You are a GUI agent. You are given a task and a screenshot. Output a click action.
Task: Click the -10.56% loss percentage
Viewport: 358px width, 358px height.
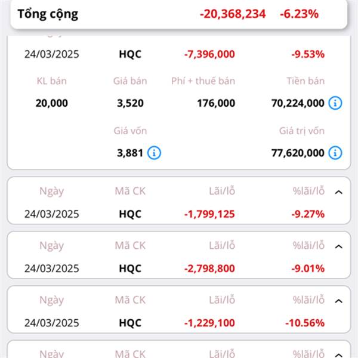(305, 323)
